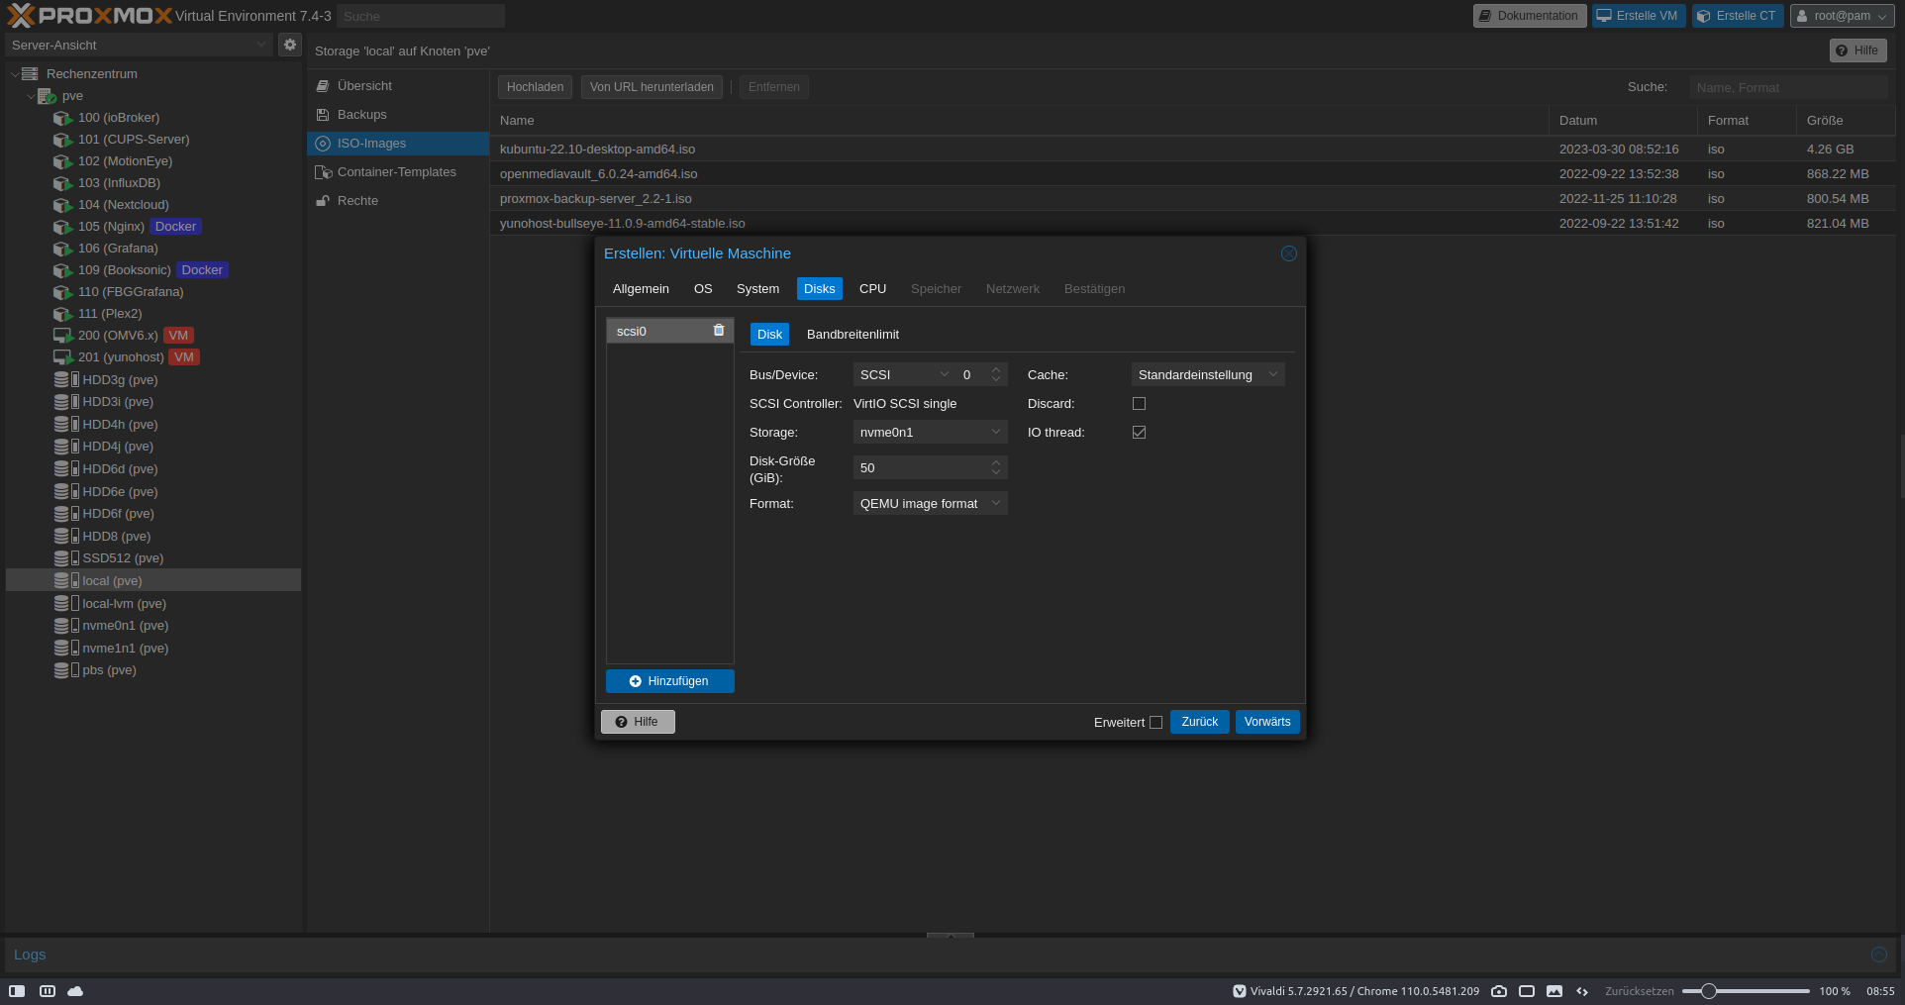Click the page actions code icon
The width and height of the screenshot is (1905, 1005).
click(x=1582, y=990)
